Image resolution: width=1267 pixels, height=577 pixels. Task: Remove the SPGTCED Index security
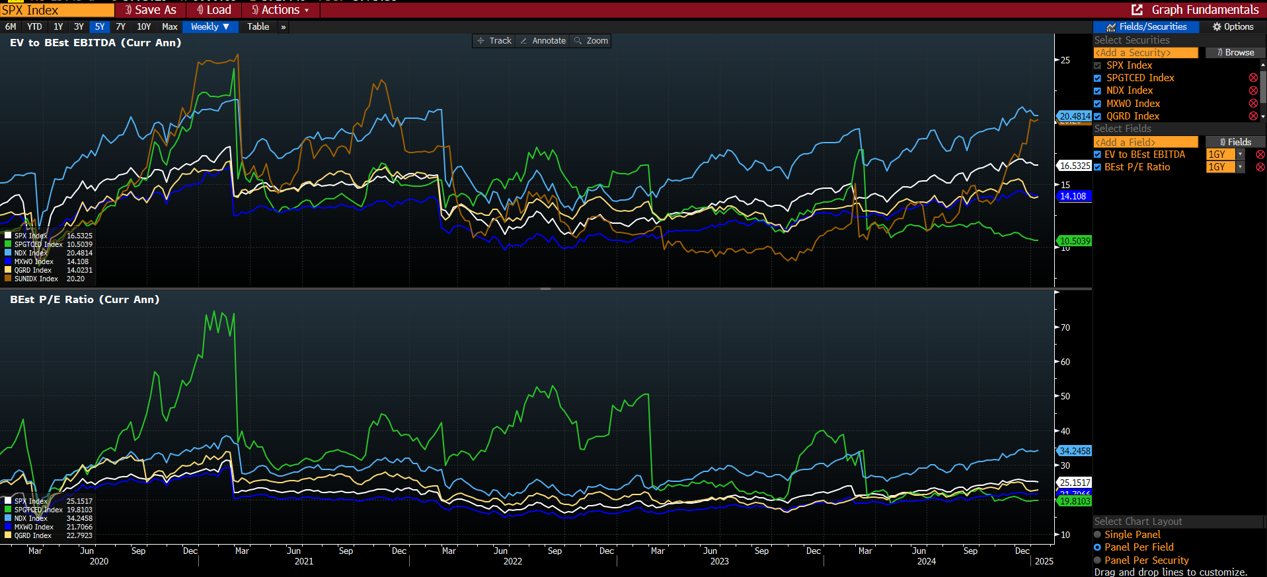(1253, 78)
